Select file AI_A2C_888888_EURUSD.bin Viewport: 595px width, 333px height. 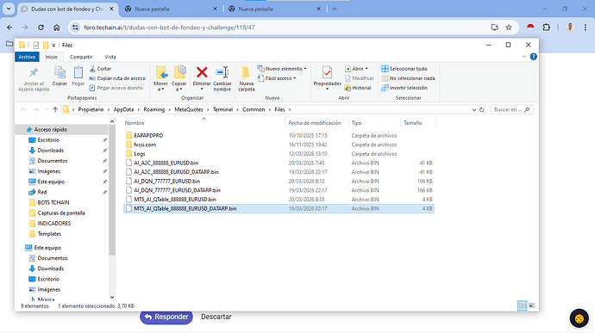point(166,163)
